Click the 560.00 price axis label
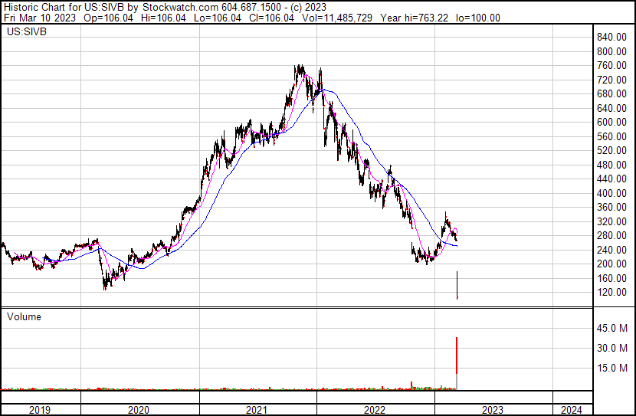The height and width of the screenshot is (416, 636). [611, 136]
